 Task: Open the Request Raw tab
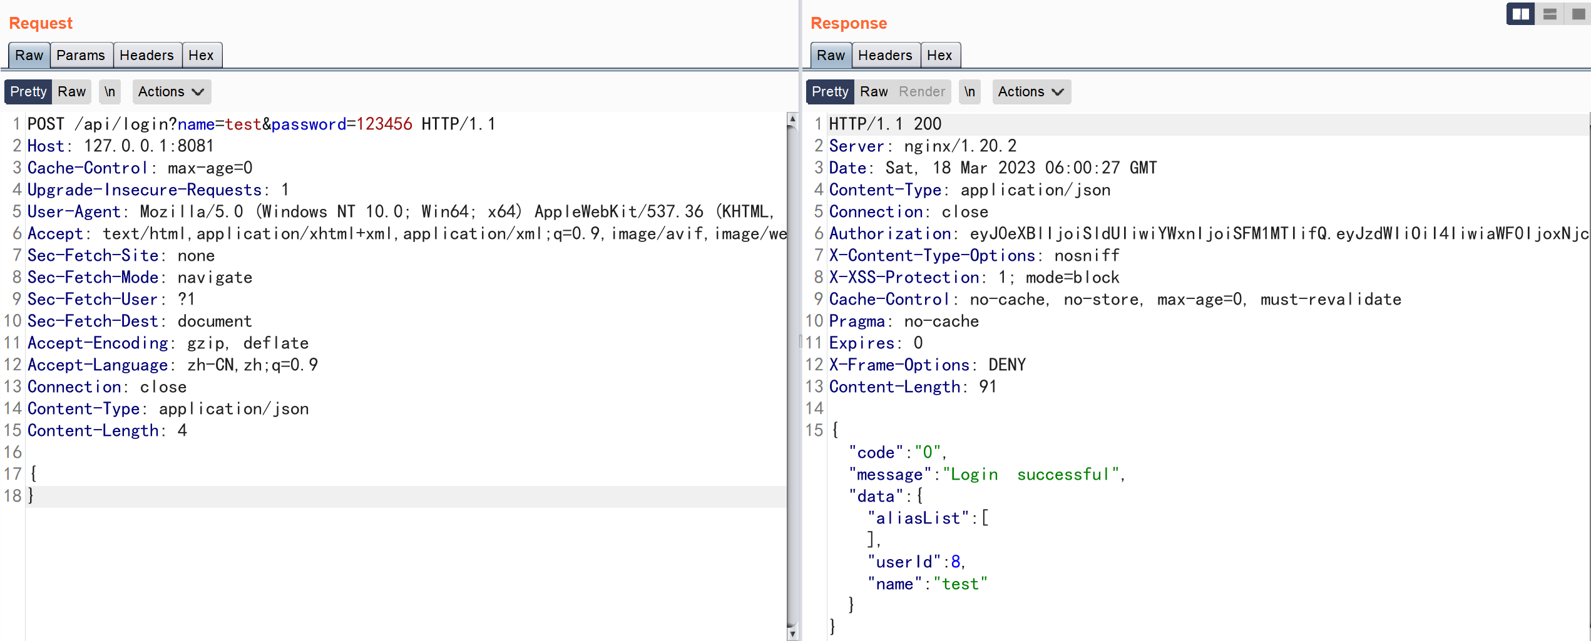click(x=29, y=55)
